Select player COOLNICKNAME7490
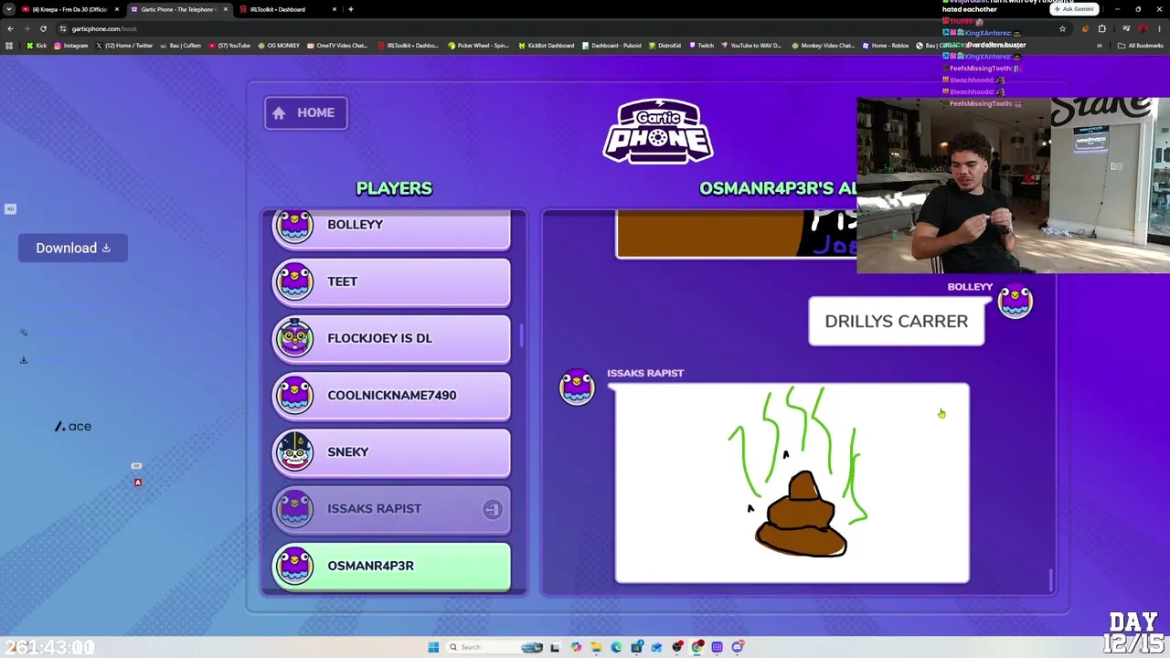 coord(391,395)
